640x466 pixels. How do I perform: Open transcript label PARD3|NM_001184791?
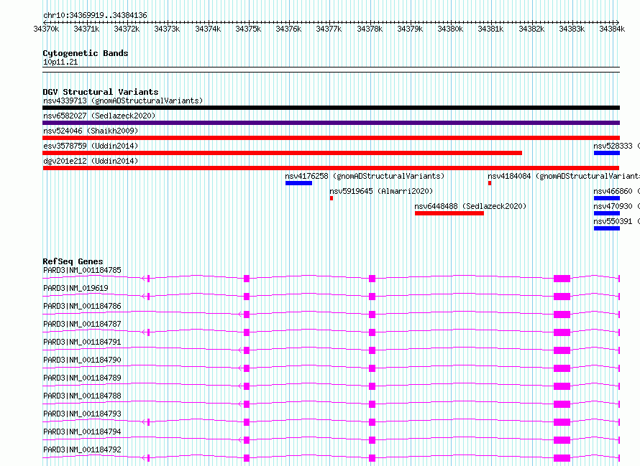coord(82,342)
